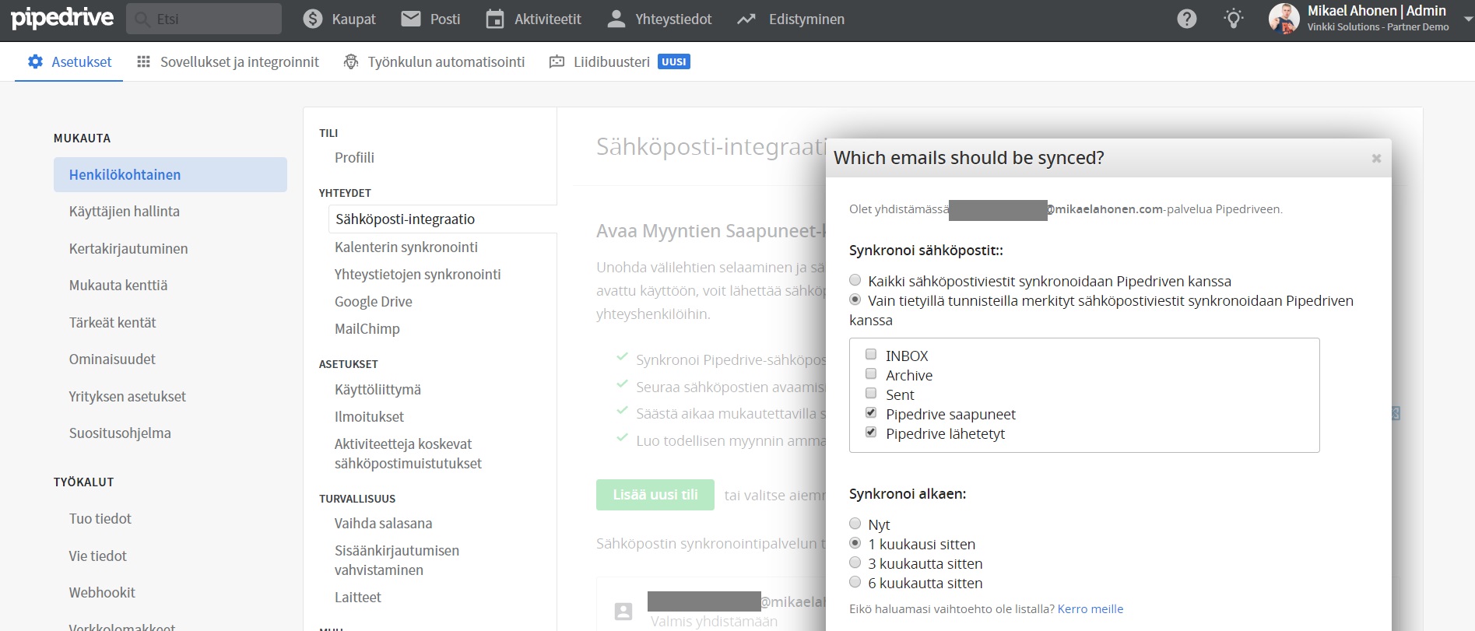Switch to Työnkulun automatisointi tab
The image size is (1475, 631).
[434, 61]
